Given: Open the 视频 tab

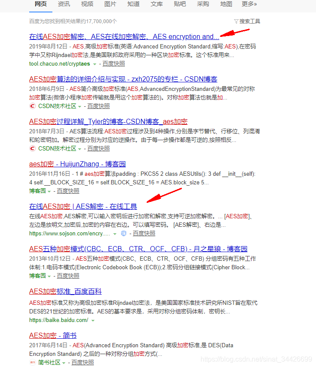Looking at the screenshot, I should coord(87,4).
